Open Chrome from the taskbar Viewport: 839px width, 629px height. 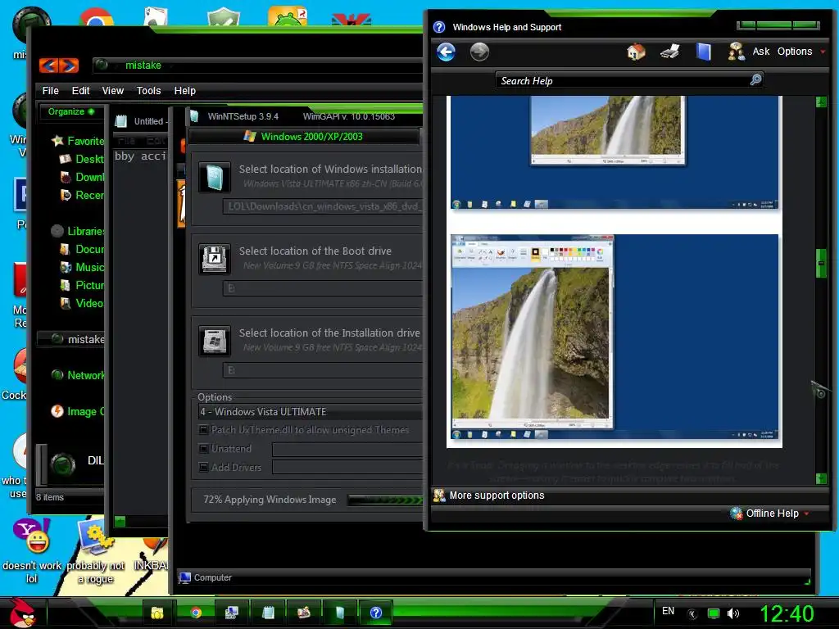195,613
